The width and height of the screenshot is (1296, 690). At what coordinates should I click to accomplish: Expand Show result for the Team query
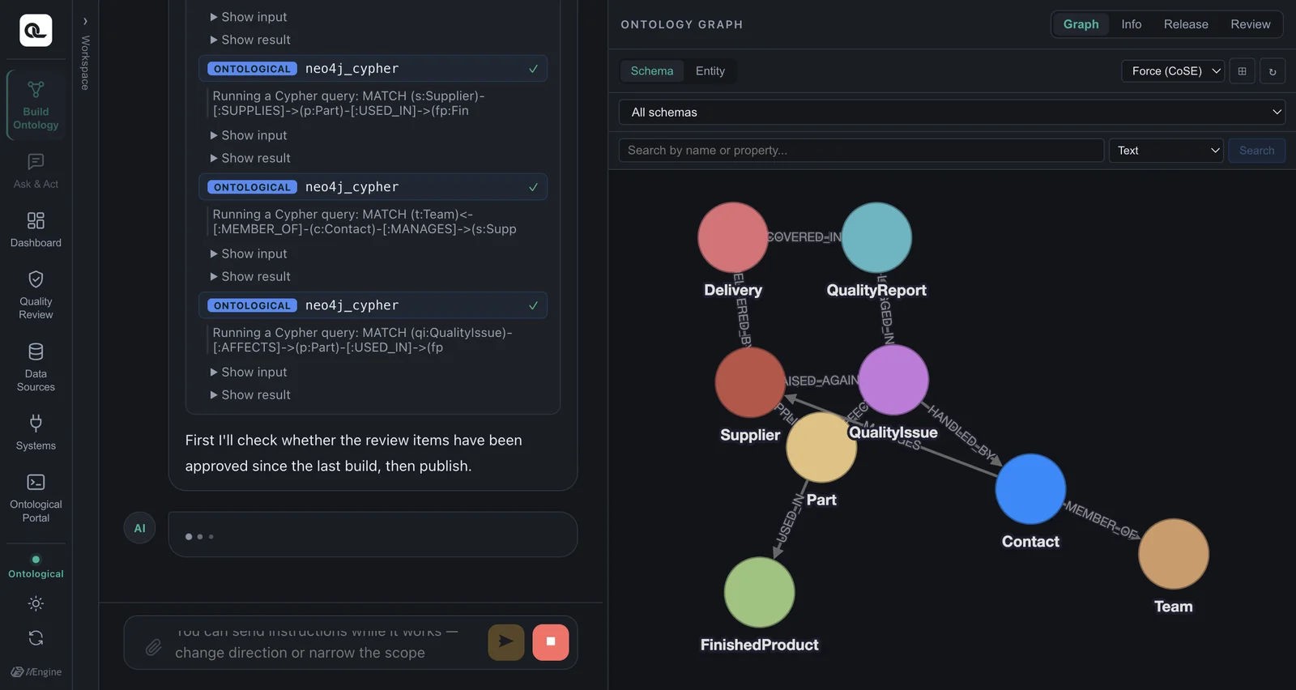pyautogui.click(x=250, y=276)
